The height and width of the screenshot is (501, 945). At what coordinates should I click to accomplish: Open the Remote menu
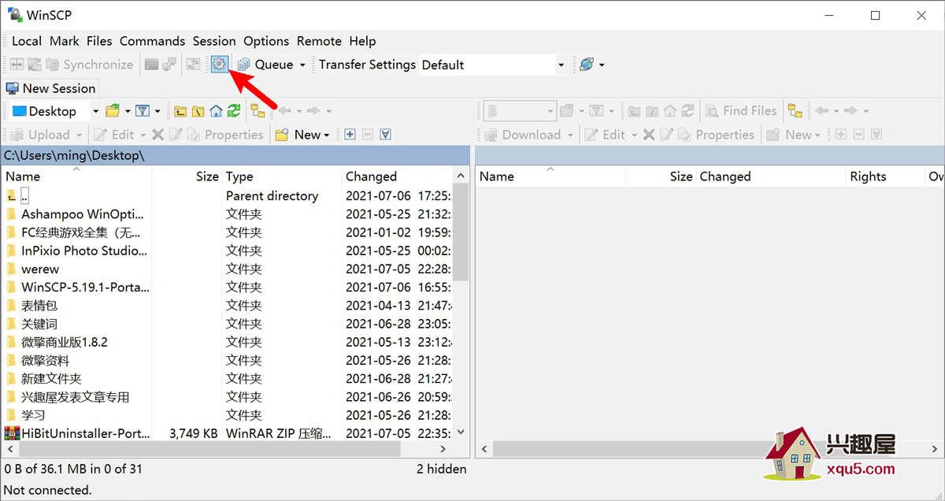click(x=319, y=41)
